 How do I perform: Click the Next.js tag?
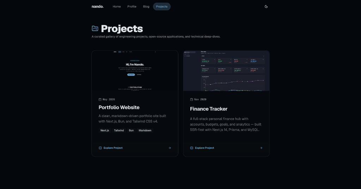[105, 130]
